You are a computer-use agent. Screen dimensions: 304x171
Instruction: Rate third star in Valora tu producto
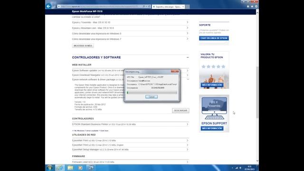click(213, 66)
